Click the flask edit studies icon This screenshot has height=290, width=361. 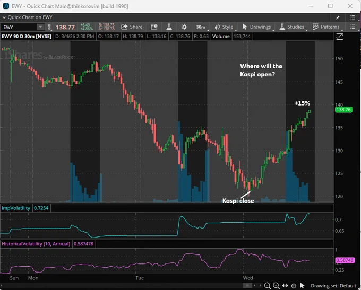169,27
